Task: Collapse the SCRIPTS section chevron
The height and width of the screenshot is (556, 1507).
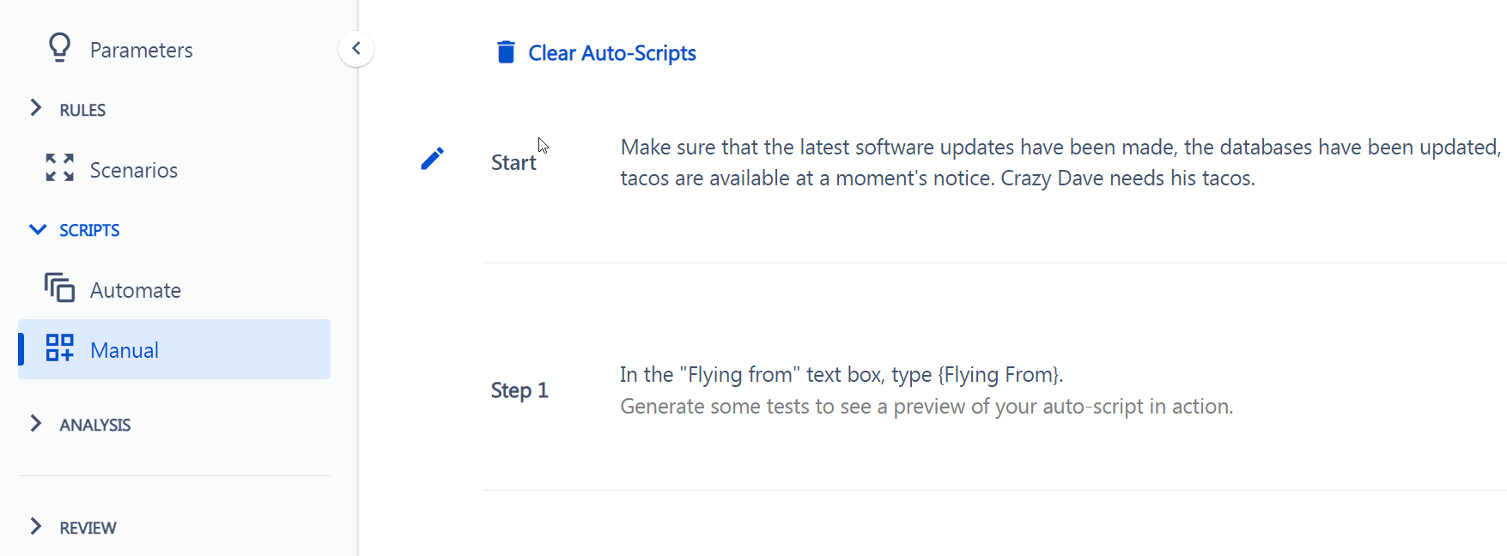Action: tap(38, 229)
